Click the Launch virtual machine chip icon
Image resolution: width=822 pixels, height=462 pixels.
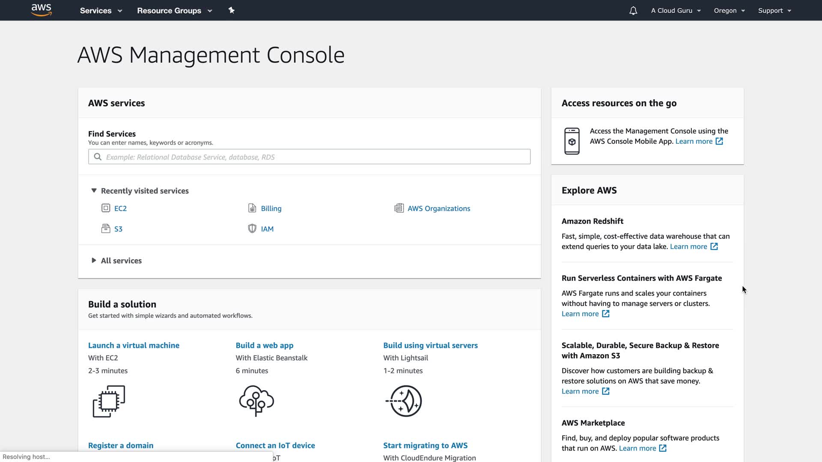[x=109, y=401]
